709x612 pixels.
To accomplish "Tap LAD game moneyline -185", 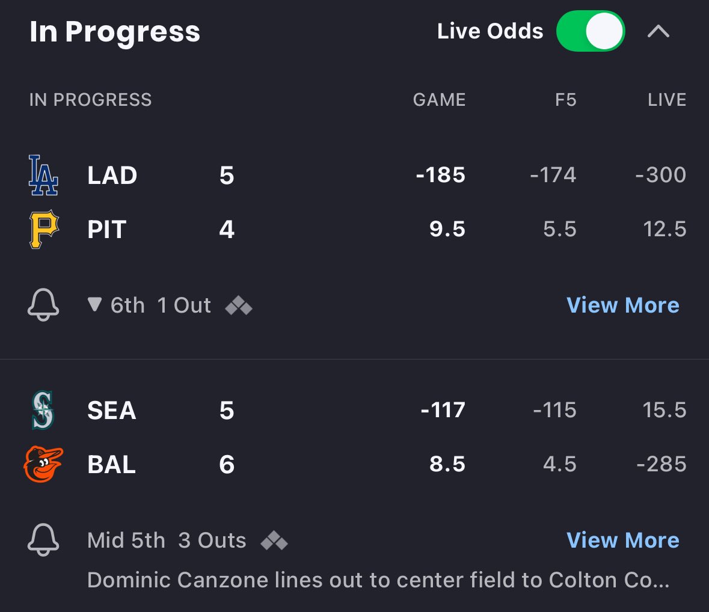I will (440, 175).
